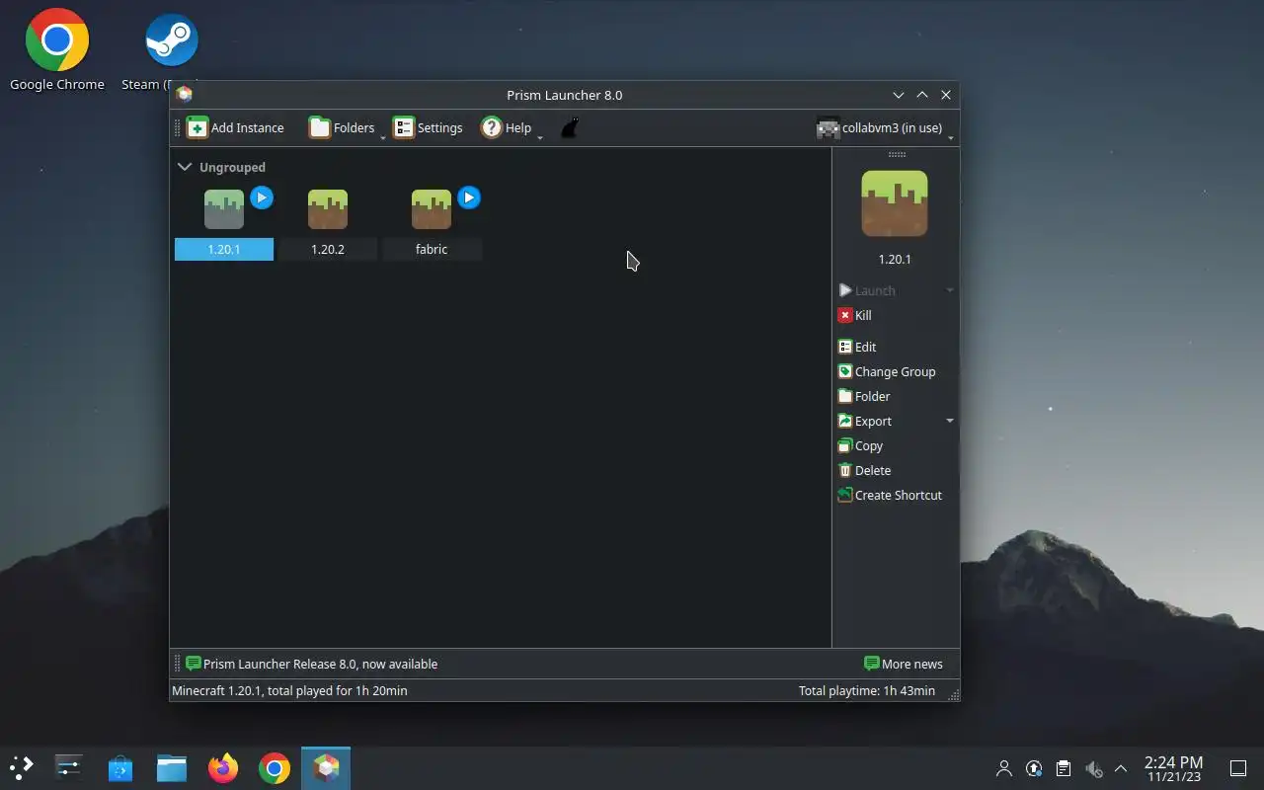This screenshot has width=1264, height=790.
Task: Open the application launcher in taskbar
Action: [22, 767]
